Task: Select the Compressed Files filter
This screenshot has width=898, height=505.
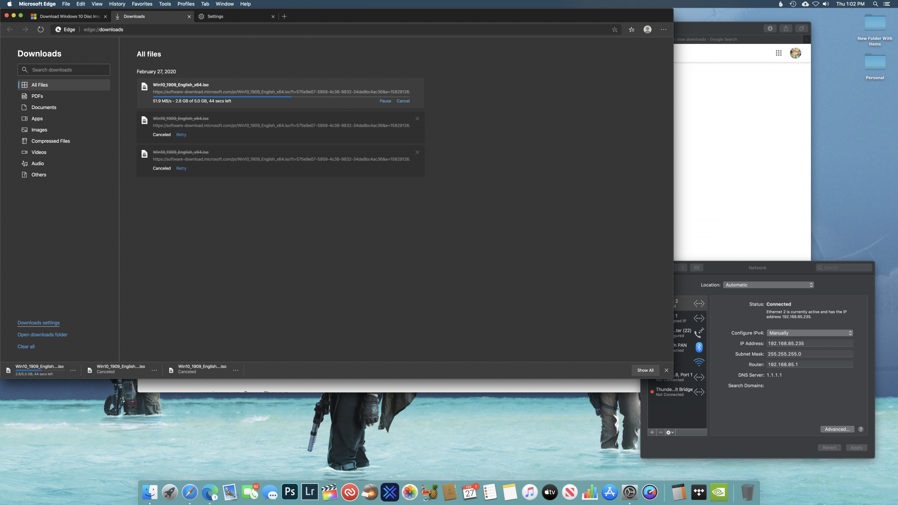Action: 64,141
